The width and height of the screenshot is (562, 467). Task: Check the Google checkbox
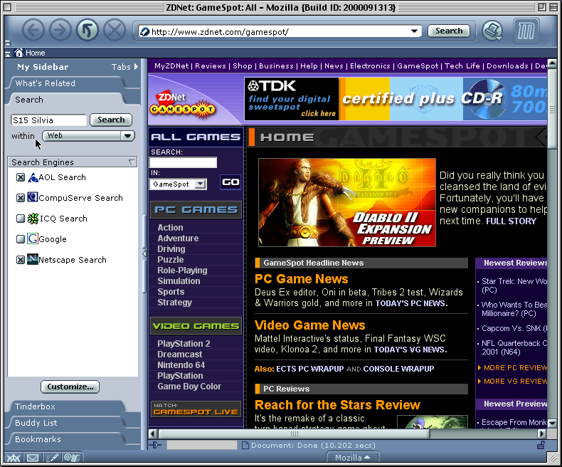(x=21, y=239)
